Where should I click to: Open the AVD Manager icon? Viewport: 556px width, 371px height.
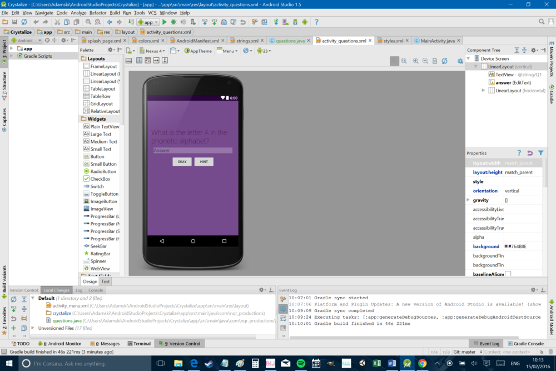285,22
